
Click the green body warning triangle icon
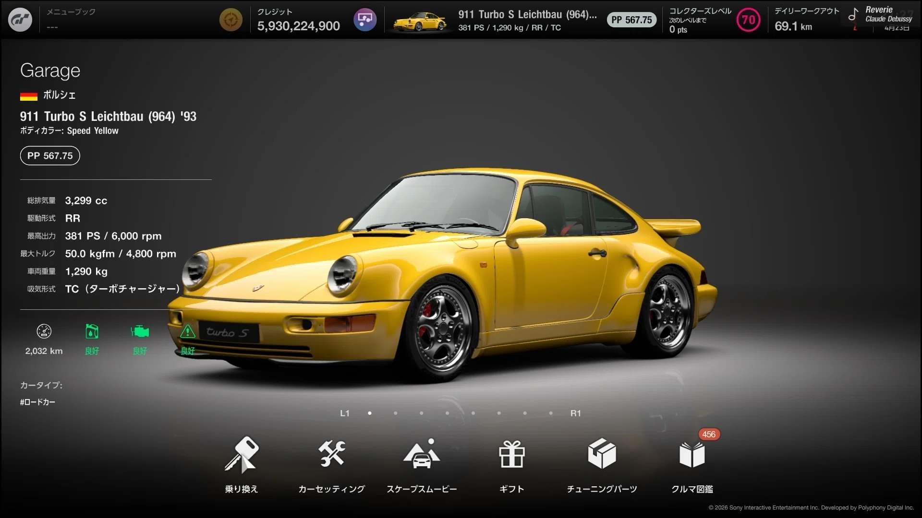[188, 331]
